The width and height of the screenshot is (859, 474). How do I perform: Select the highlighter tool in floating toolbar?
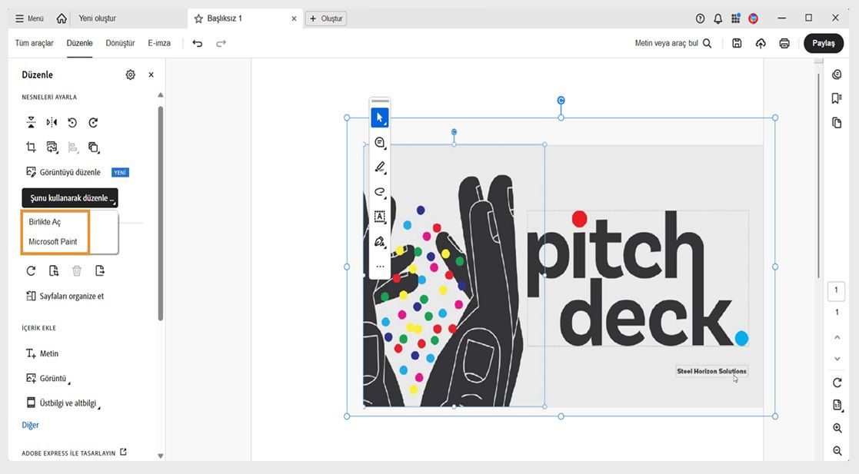[x=380, y=167]
